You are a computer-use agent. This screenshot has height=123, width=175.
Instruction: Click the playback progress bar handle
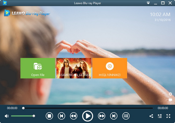(x=23, y=108)
